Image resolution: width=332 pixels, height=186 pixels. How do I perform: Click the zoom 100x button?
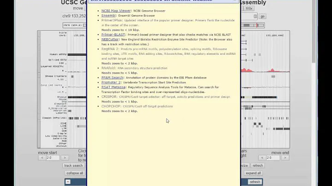coord(249,8)
